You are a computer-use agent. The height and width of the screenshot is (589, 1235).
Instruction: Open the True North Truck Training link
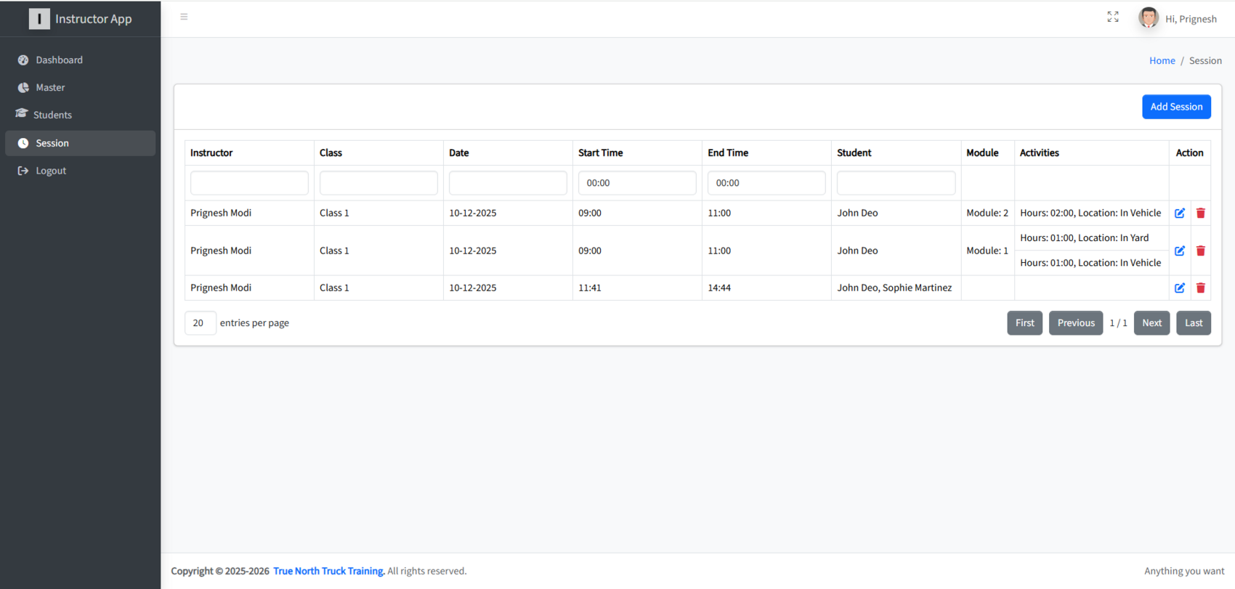328,571
